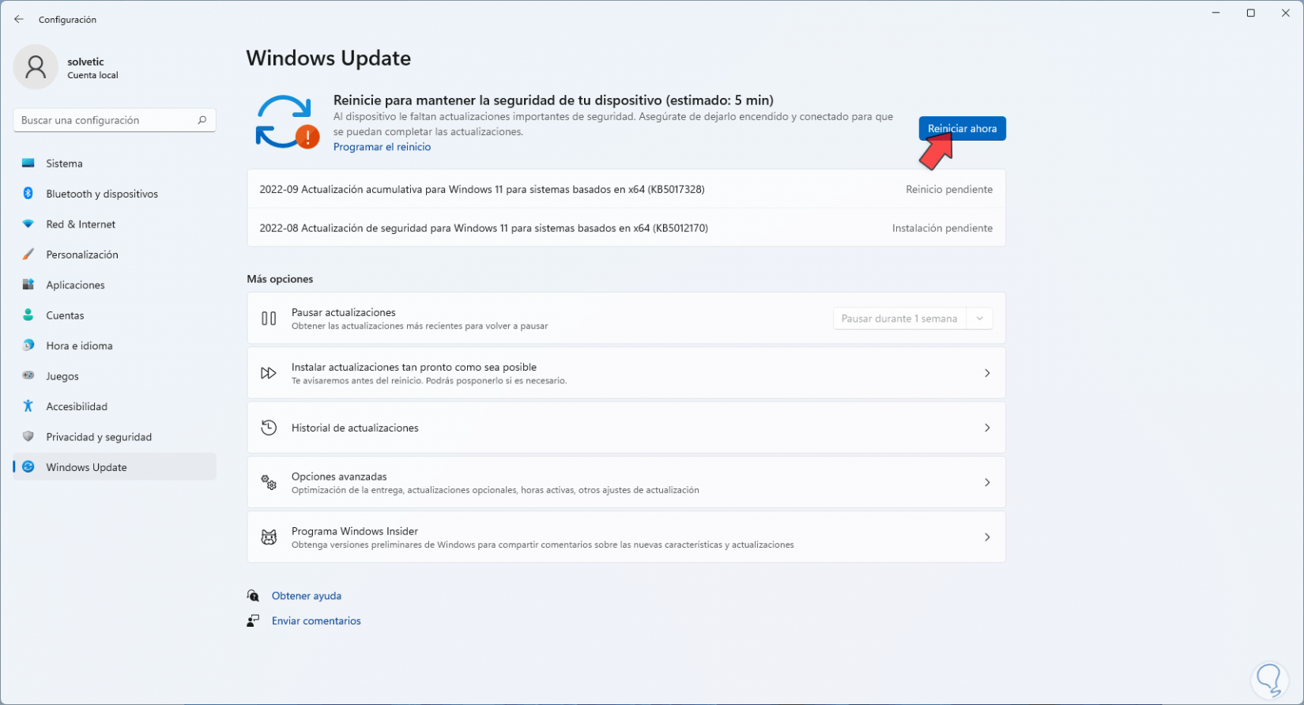
Task: Click the Cuentas person icon
Action: click(x=28, y=315)
